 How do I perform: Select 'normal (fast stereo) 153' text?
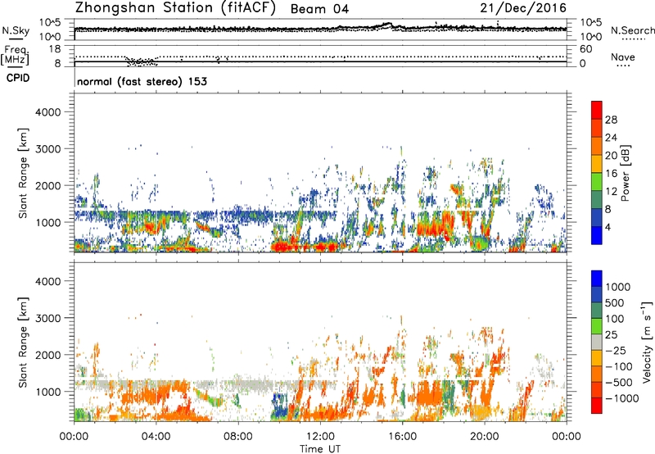tap(142, 81)
